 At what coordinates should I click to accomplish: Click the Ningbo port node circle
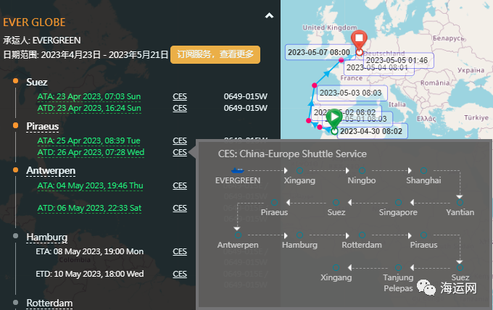point(362,170)
